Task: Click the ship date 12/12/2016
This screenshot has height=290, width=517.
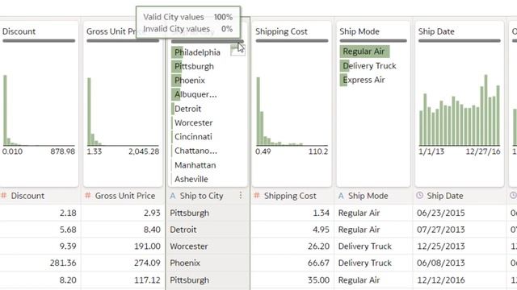Action: pos(441,280)
